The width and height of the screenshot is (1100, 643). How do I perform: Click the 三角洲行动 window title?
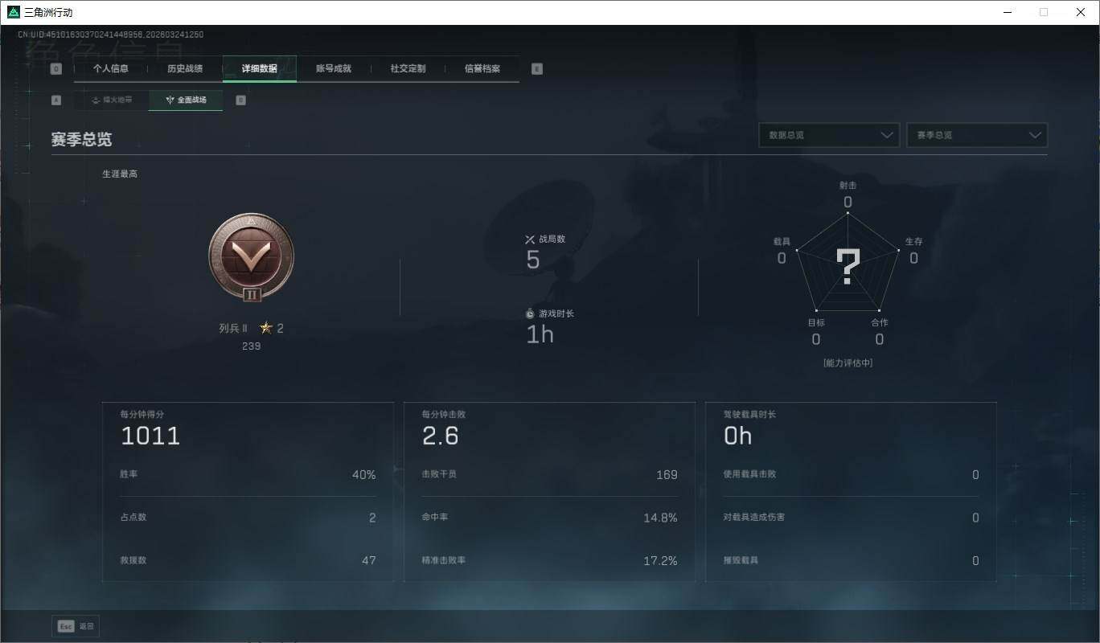pyautogui.click(x=48, y=13)
